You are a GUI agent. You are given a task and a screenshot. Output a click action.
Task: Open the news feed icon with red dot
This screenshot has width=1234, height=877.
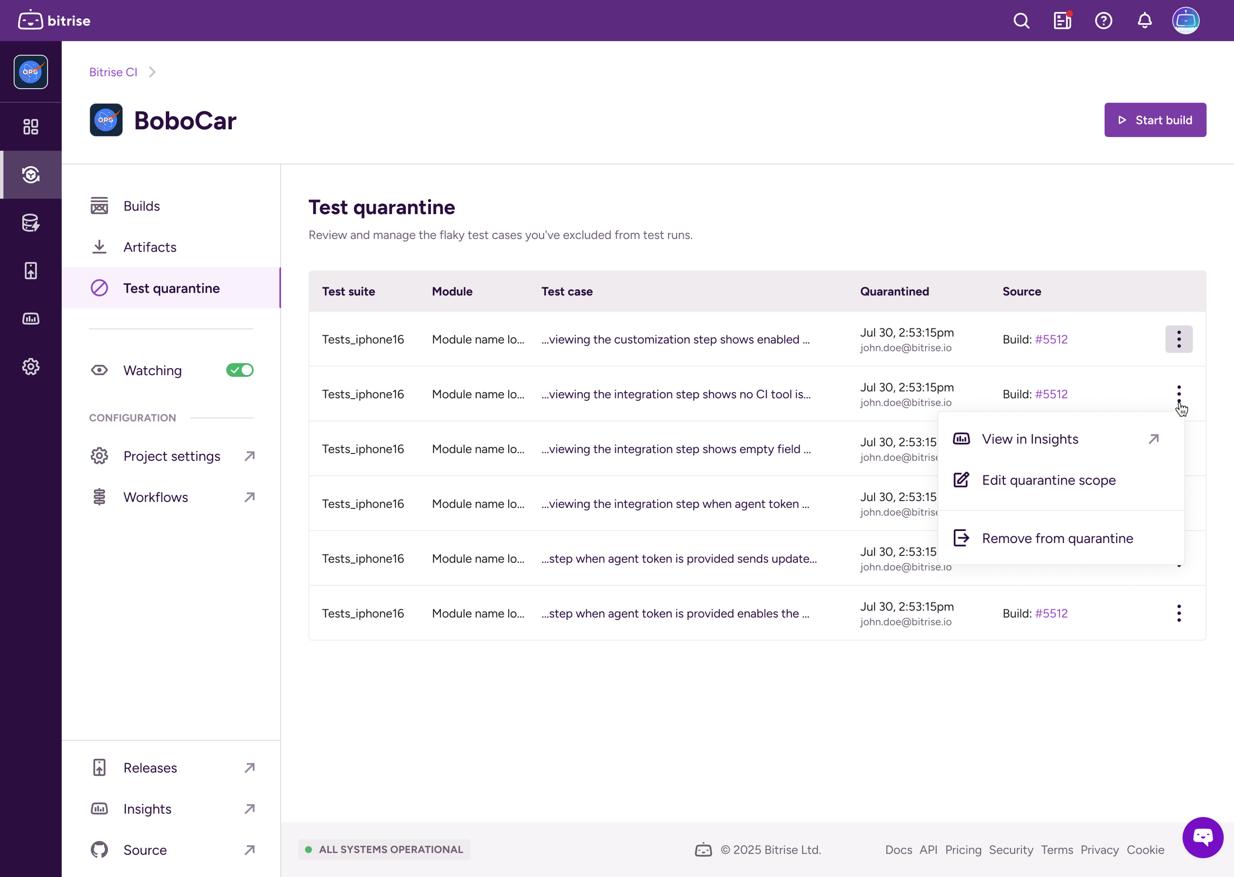1062,21
